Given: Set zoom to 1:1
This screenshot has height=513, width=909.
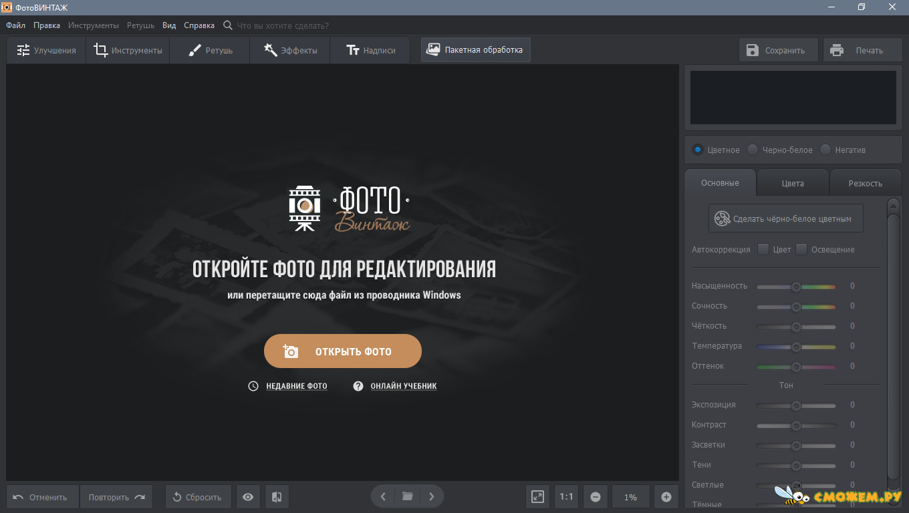Looking at the screenshot, I should point(566,497).
